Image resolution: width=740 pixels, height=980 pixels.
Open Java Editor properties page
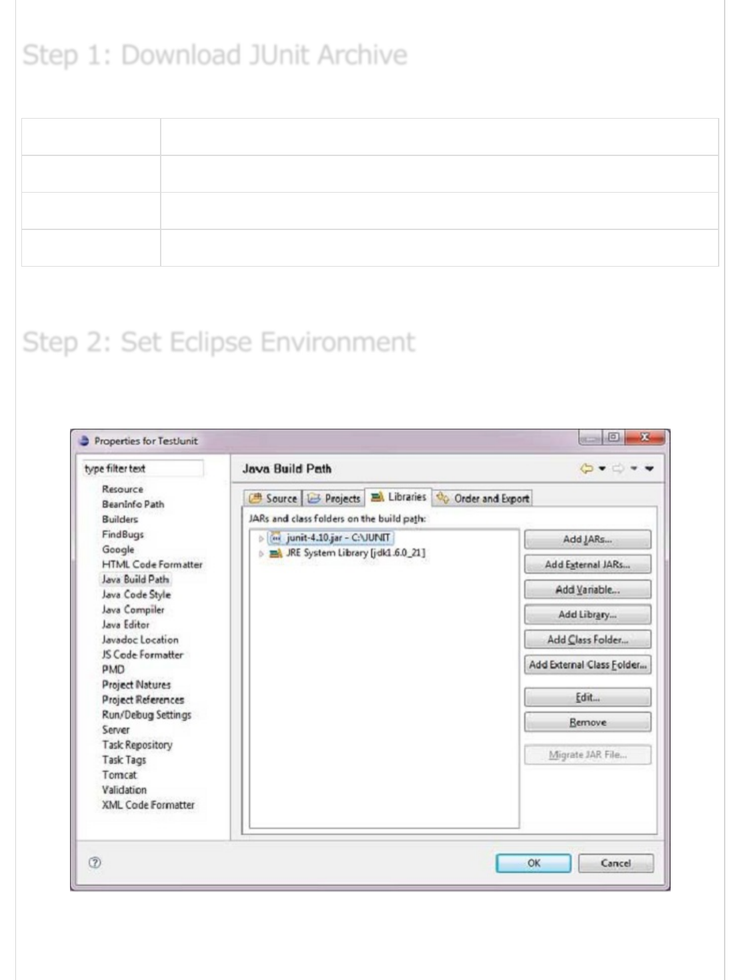[125, 625]
